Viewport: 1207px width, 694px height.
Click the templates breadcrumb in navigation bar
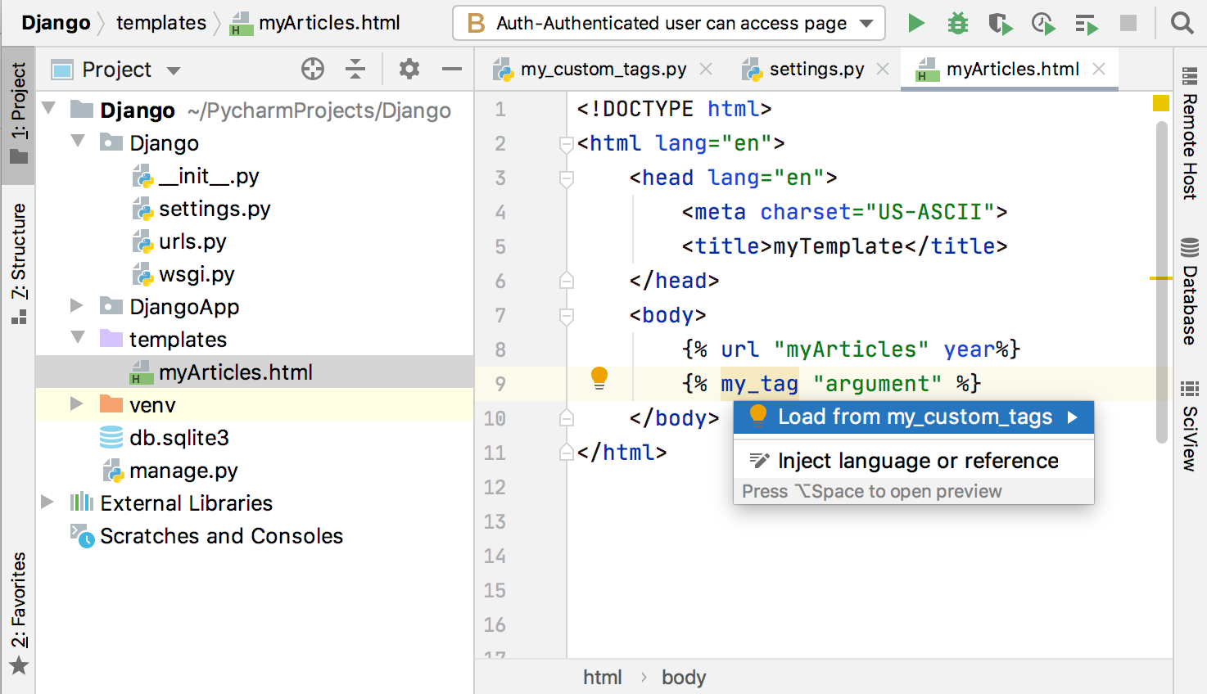pos(161,23)
